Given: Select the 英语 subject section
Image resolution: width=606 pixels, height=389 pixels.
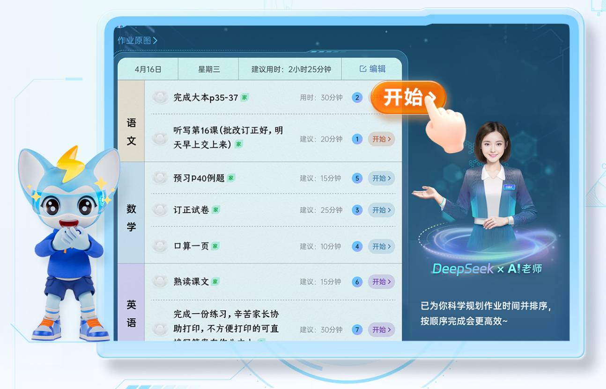Looking at the screenshot, I should point(131,302).
